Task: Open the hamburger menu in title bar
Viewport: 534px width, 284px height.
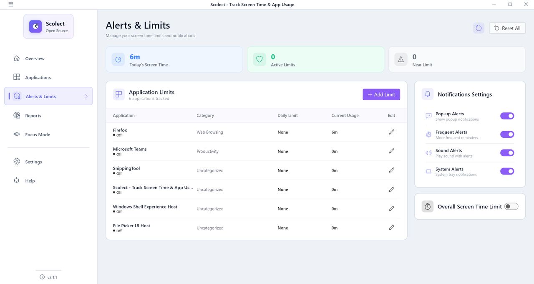Action: 10,4
